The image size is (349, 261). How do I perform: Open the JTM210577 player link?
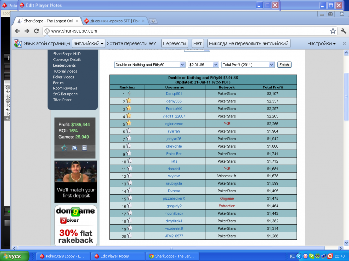[x=174, y=236]
